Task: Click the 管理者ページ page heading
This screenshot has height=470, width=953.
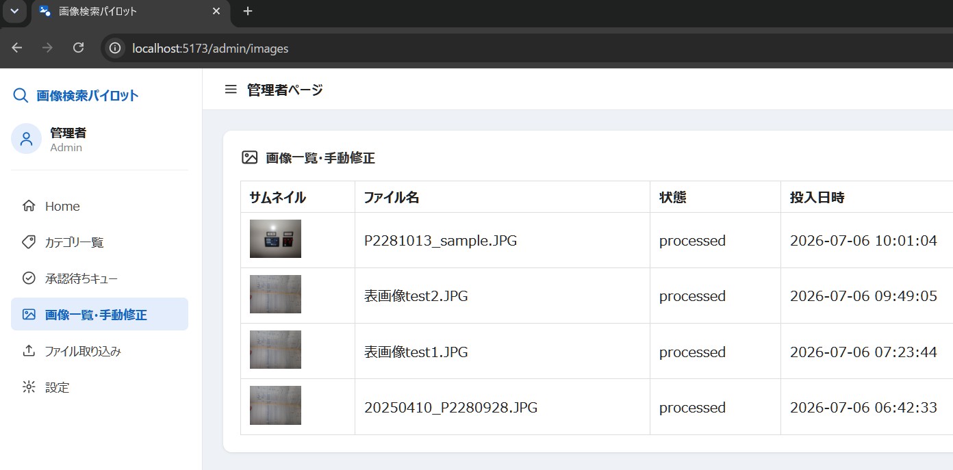Action: pyautogui.click(x=285, y=90)
